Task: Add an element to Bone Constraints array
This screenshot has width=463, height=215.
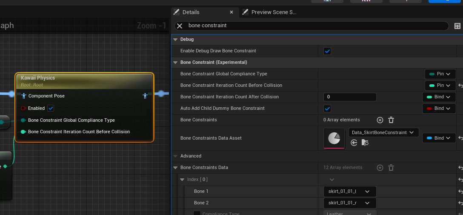Action: pyautogui.click(x=380, y=120)
